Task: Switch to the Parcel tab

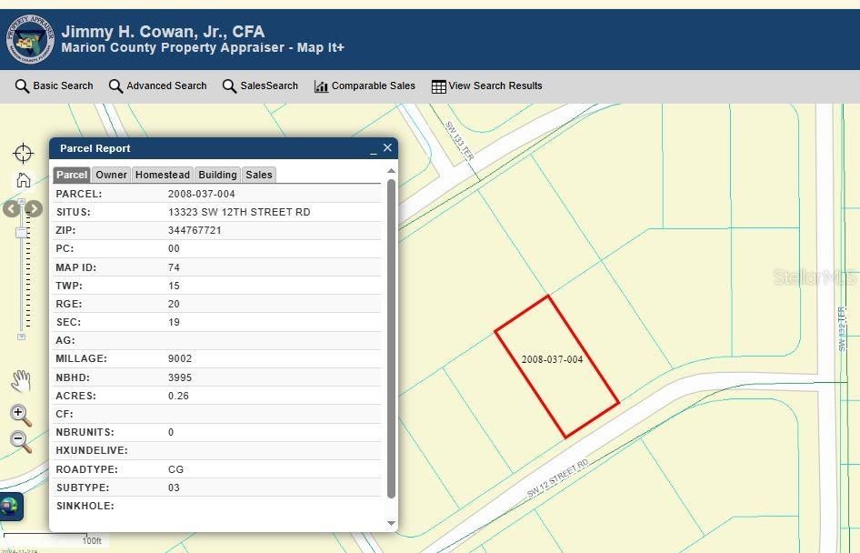Action: [71, 175]
